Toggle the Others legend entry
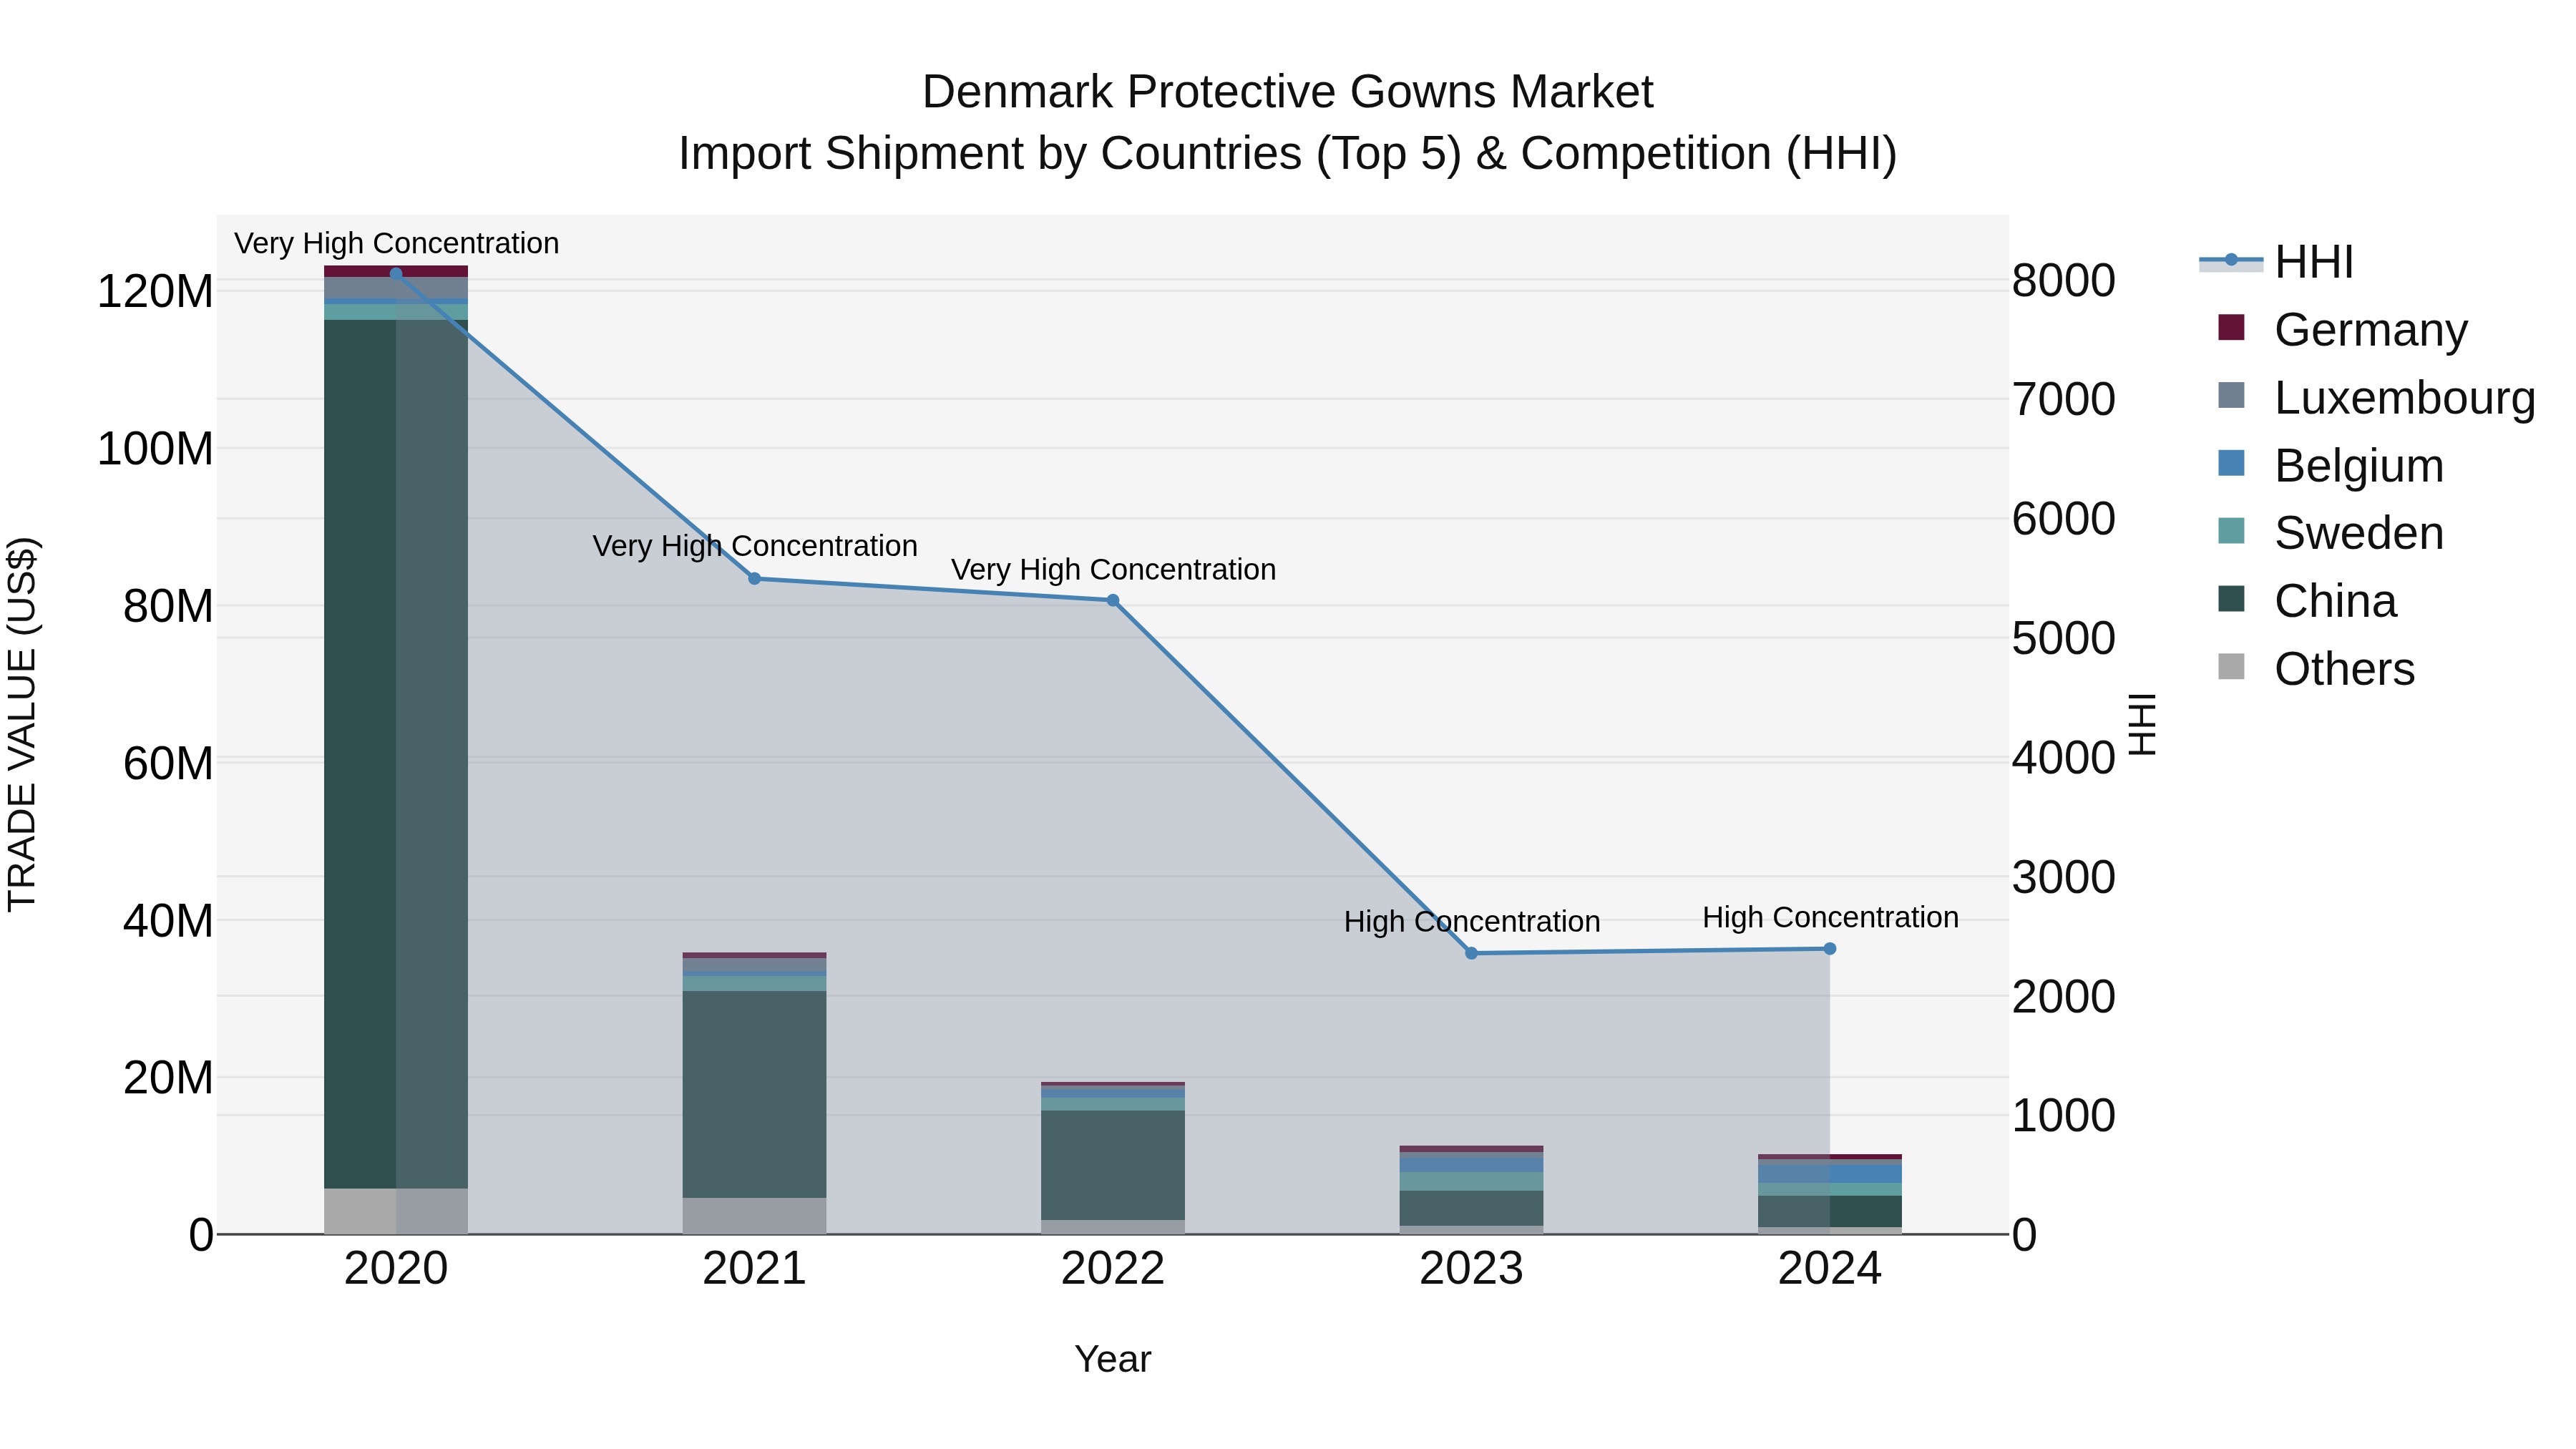Image resolution: width=2576 pixels, height=1449 pixels. (2316, 669)
